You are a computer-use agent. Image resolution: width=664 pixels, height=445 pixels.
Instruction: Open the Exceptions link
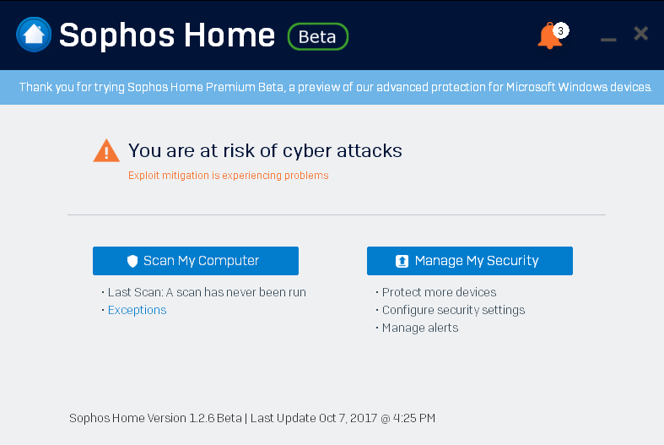pyautogui.click(x=137, y=310)
